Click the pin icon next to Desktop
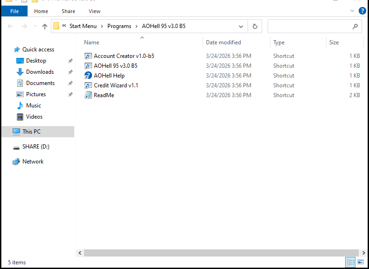Image resolution: width=369 pixels, height=269 pixels. coord(70,61)
